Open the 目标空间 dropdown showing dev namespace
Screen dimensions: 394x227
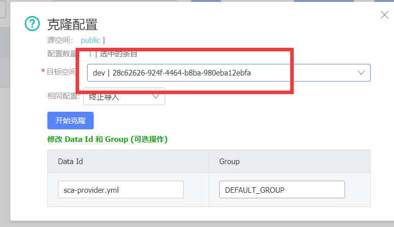(x=229, y=73)
